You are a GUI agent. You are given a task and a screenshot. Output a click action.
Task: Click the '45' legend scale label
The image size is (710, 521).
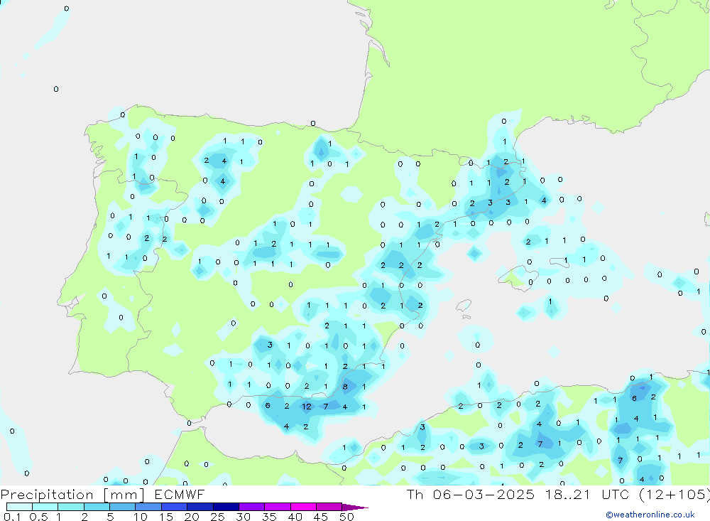[x=321, y=517]
